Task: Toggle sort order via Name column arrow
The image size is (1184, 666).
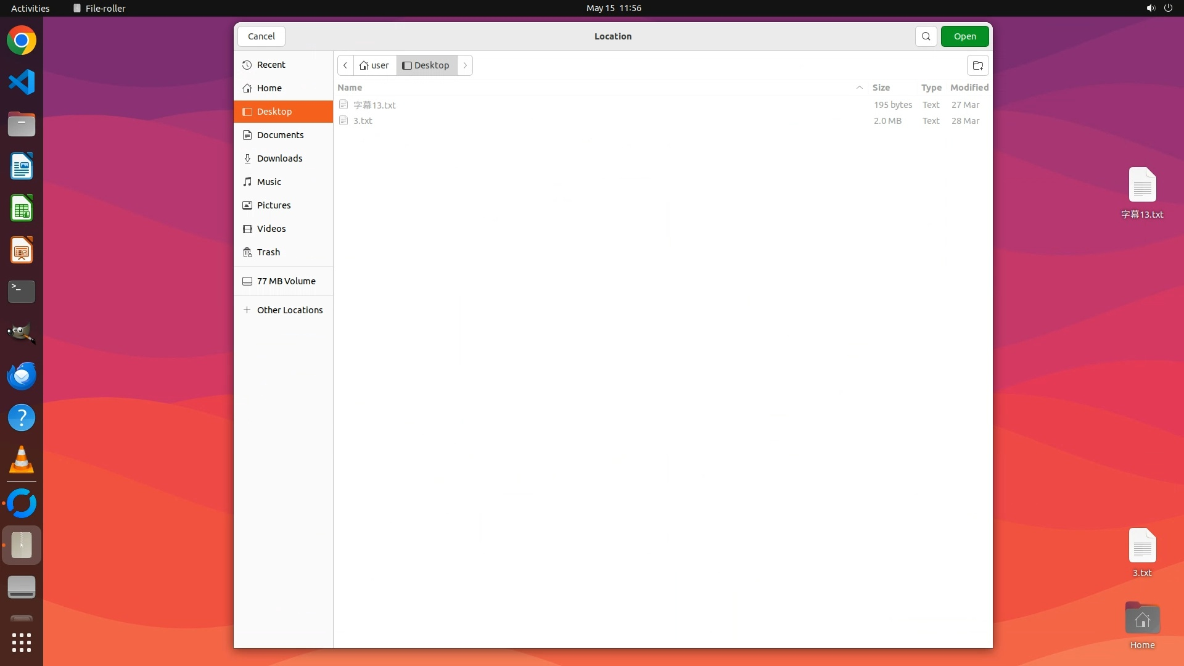Action: pos(859,88)
